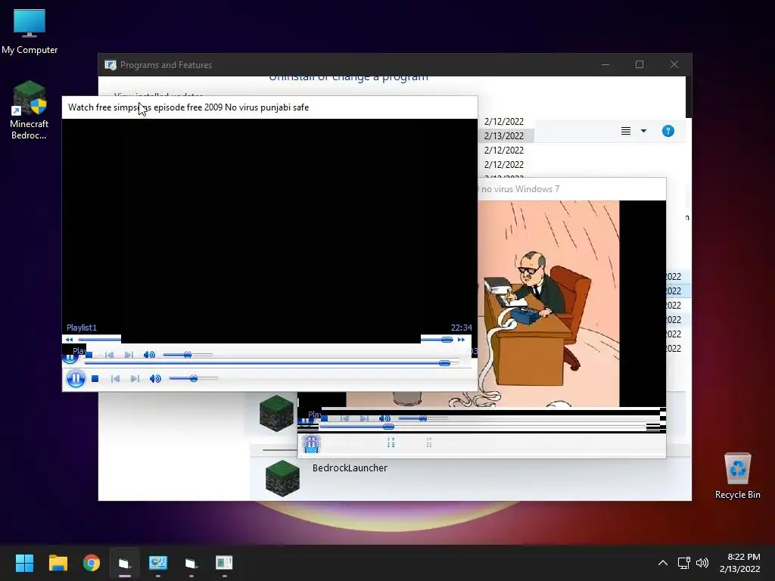Select the highlighted 2/13/2022 row in the programs list

[x=506, y=136]
